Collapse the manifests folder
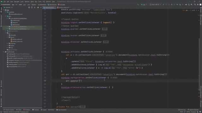Screen dimensions: 202x113 point(6,12)
